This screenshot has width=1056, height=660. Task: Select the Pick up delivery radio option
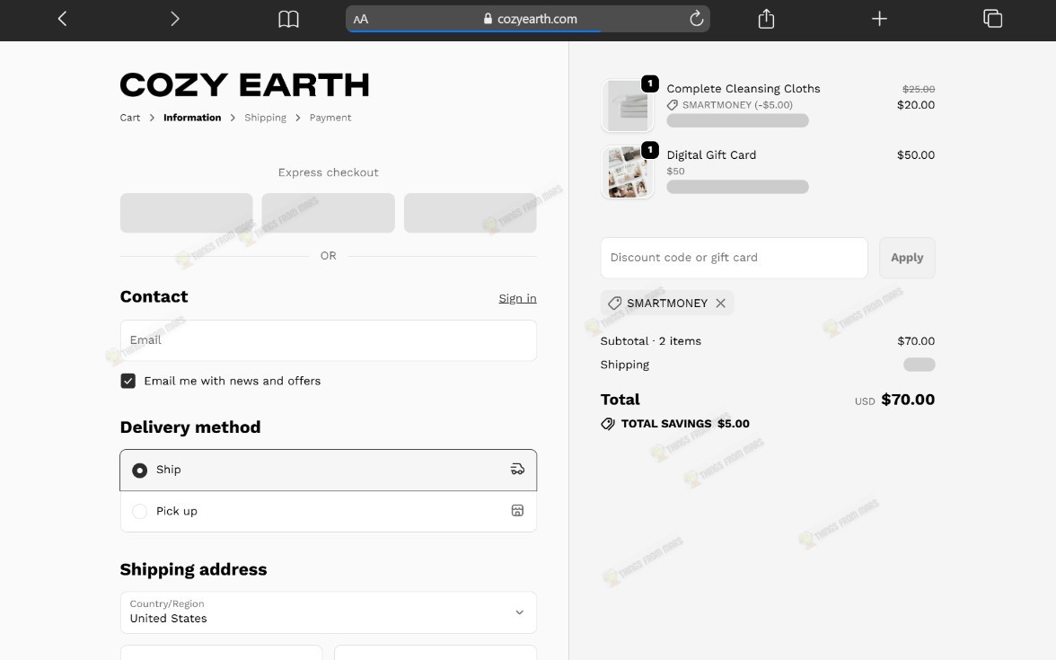139,511
